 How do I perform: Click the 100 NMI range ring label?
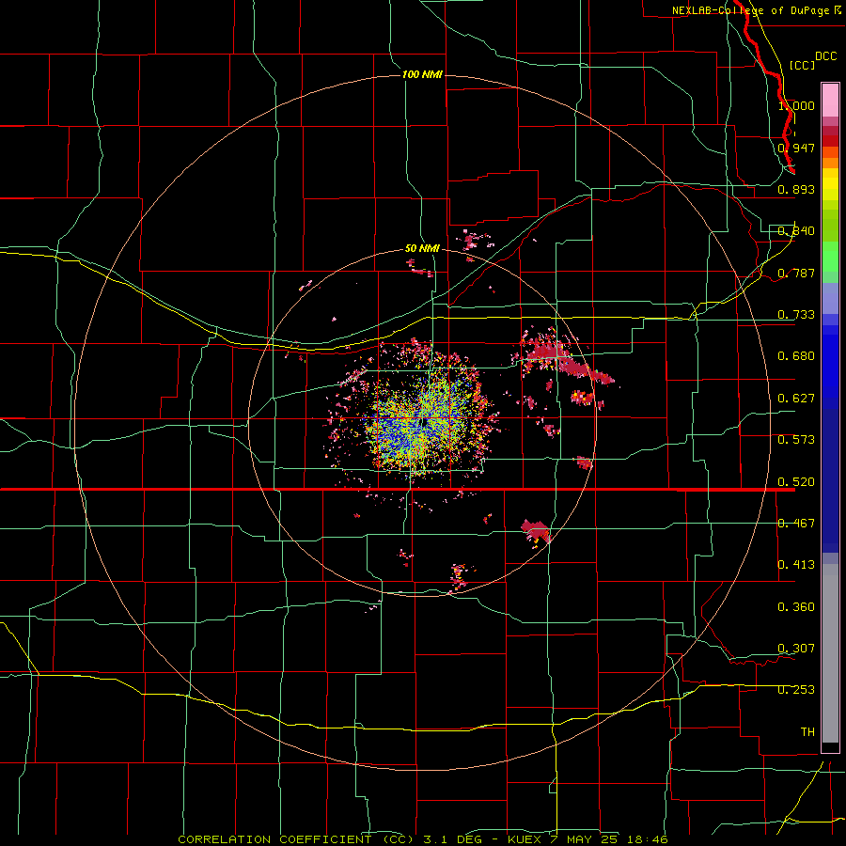pyautogui.click(x=422, y=74)
